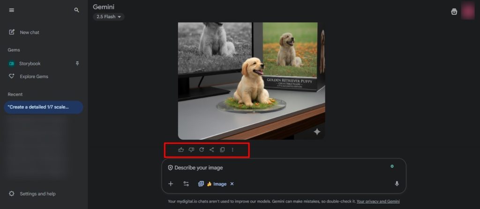
Task: Remove the Image tool chip with X
Action: [232, 184]
